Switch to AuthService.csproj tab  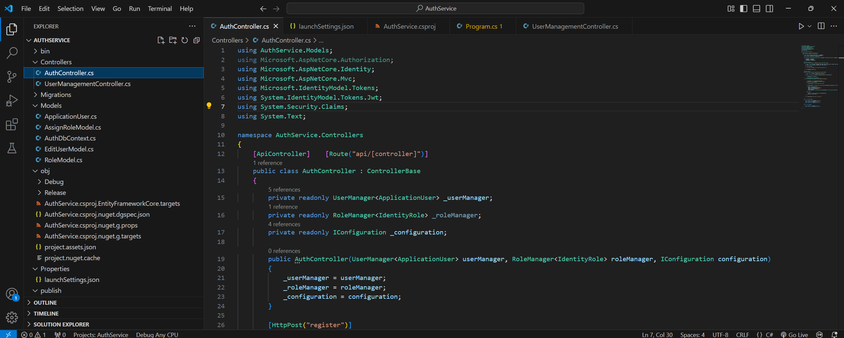point(409,26)
